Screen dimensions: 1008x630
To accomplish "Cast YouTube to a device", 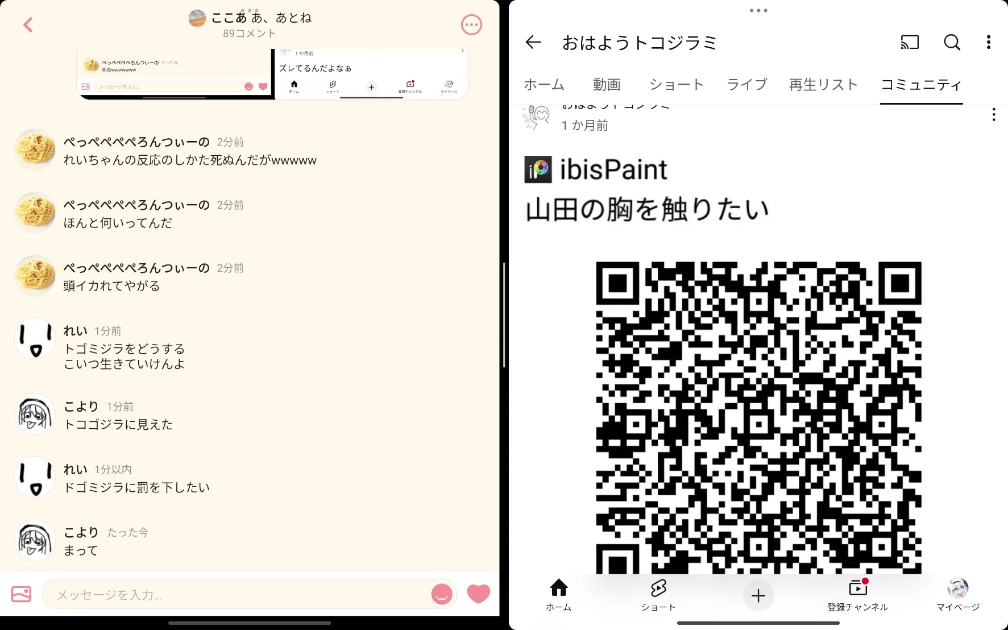I will click(x=910, y=42).
